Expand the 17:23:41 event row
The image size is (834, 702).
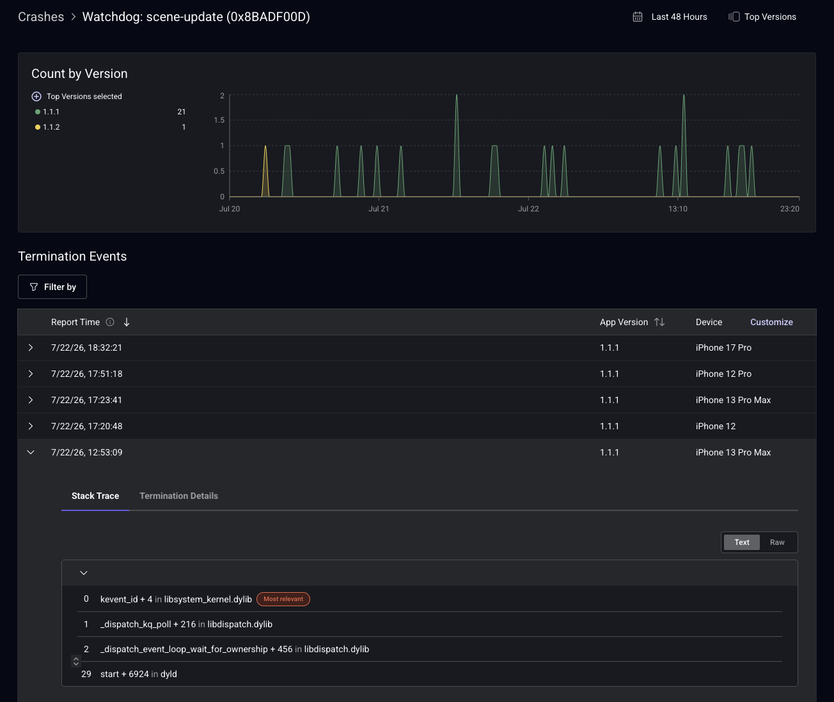click(31, 400)
